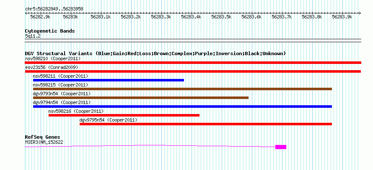373x170 pixels.
Task: Click the blue dgv9794n54 gain bar
Action: click(x=182, y=107)
